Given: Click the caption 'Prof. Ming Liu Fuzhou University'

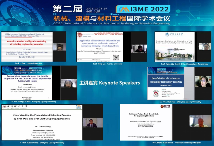Looking at the screenshot, I should (108, 64).
